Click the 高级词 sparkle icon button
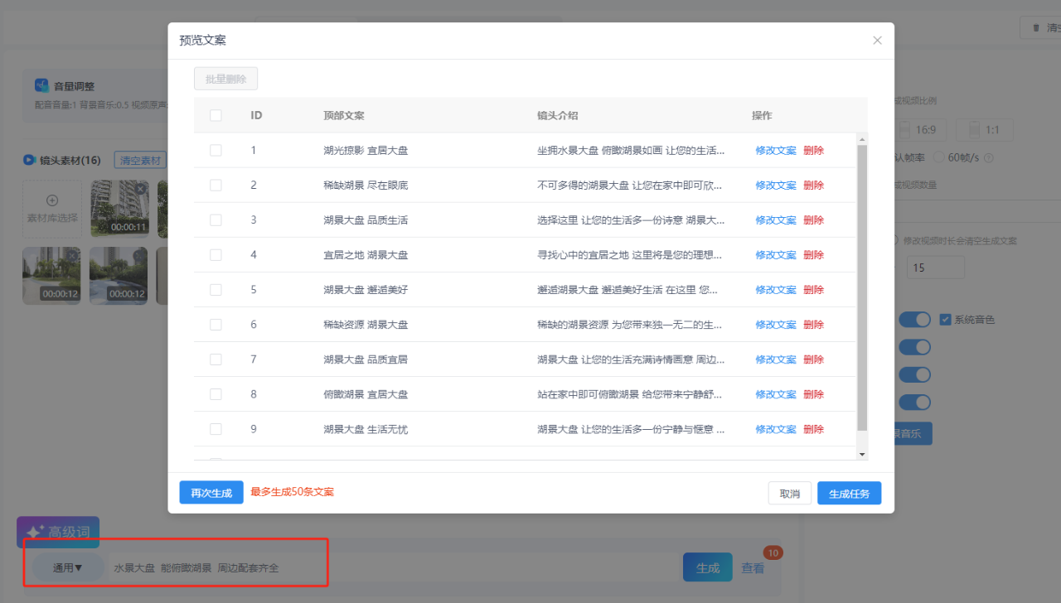Screen dimensions: 1061x603 58,533
